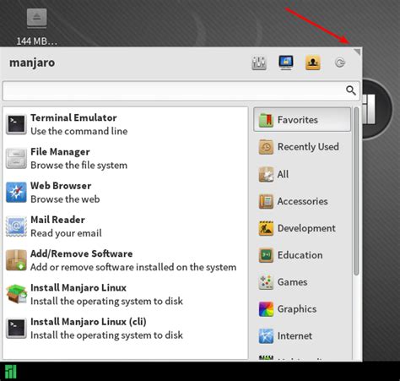Click the 'manjaro' username label
Viewport: 400px width, 381px height.
pyautogui.click(x=32, y=63)
